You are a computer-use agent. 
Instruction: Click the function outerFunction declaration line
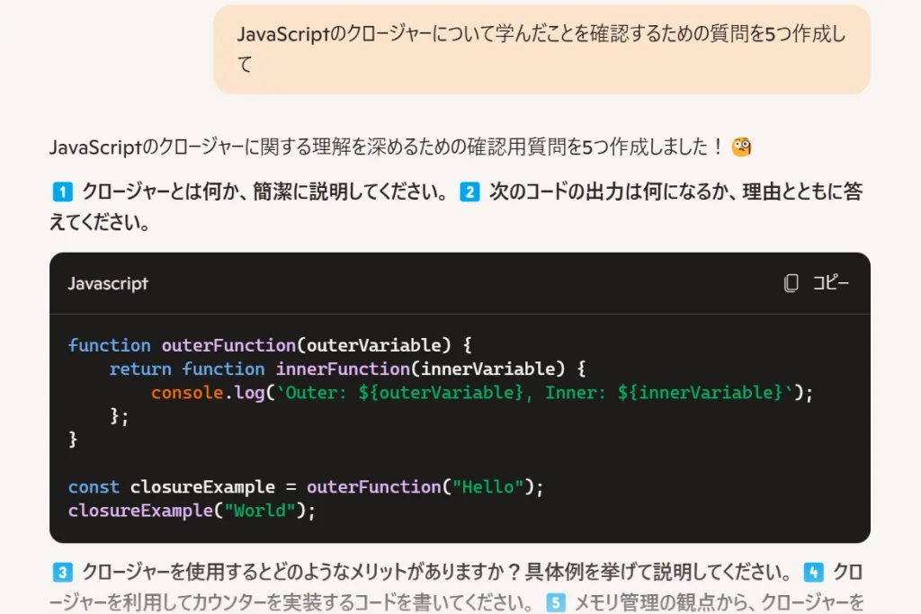(270, 345)
